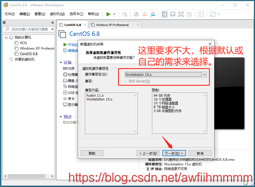Click the 处理器 processor device icon
255x187 pixels.
65,75
